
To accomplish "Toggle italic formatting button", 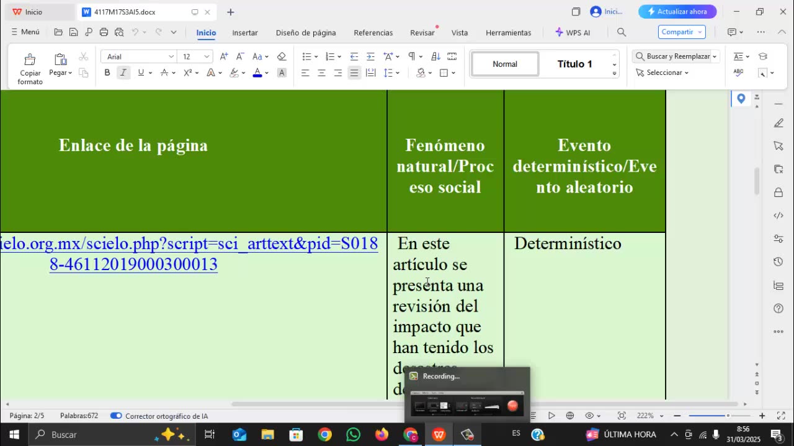I will (123, 73).
